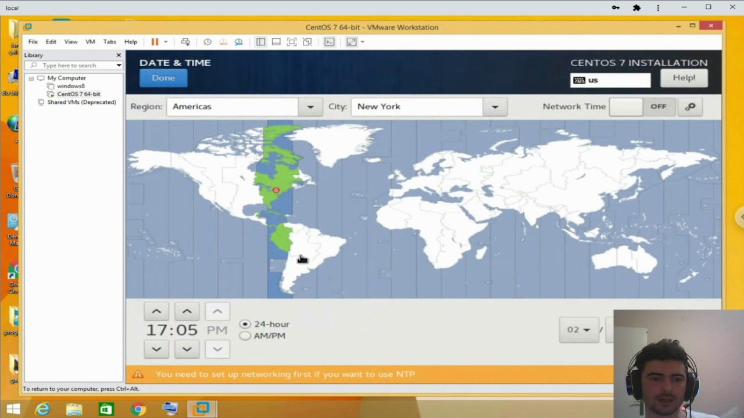Open the library search options dropdown
The height and width of the screenshot is (418, 744).
[119, 66]
